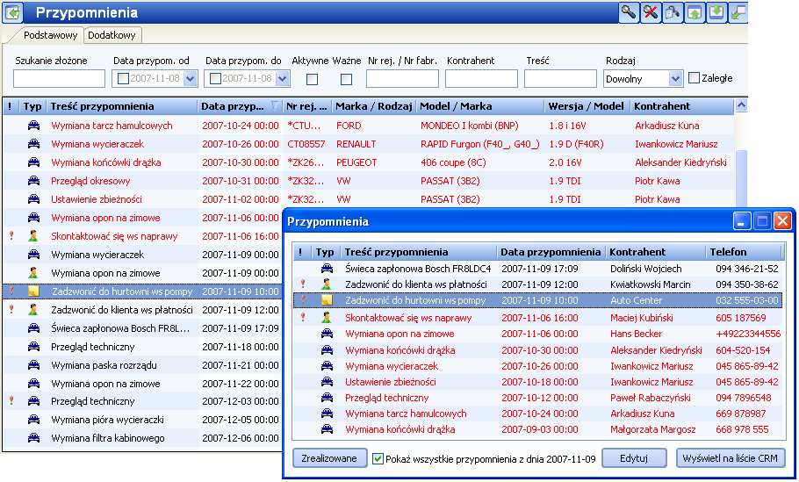
Task: Enable the Data przypom. od date checkbox
Action: coord(123,79)
